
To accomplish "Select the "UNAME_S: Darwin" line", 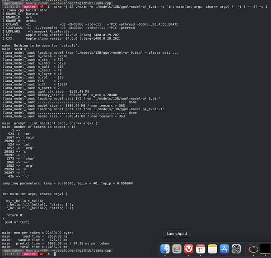I will pos(20,14).
